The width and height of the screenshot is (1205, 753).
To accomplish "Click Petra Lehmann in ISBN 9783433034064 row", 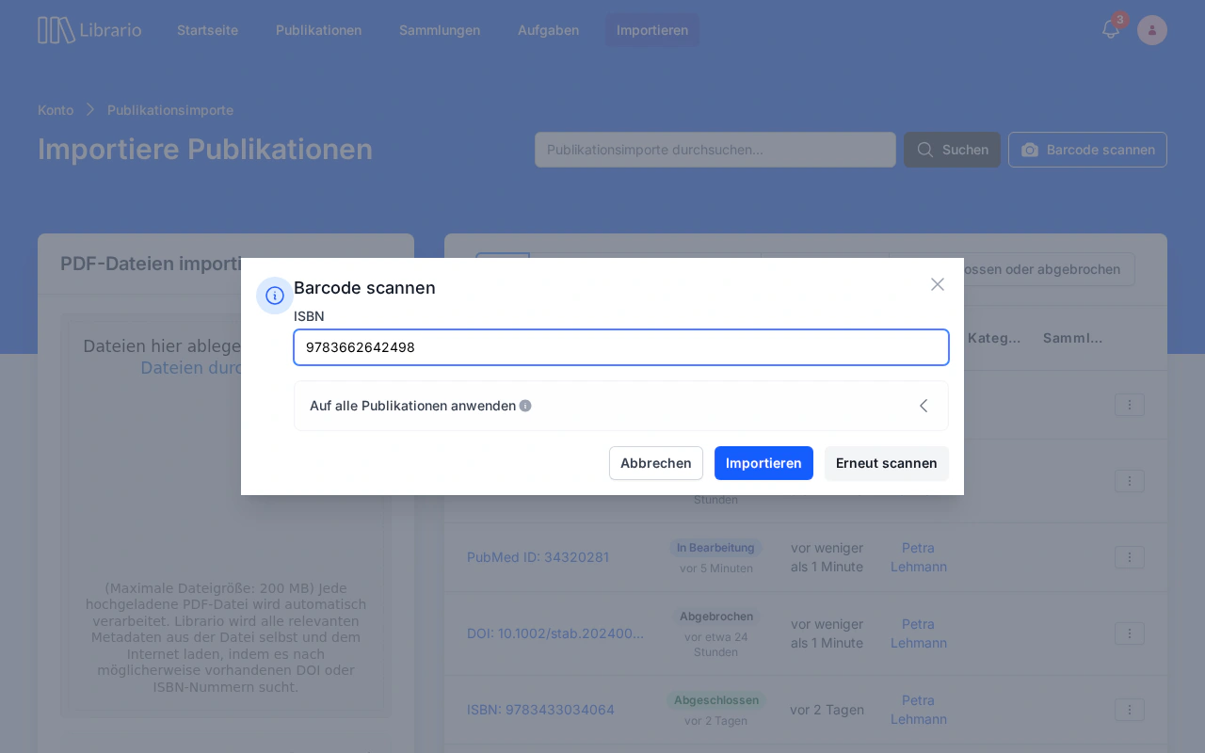I will click(x=919, y=710).
